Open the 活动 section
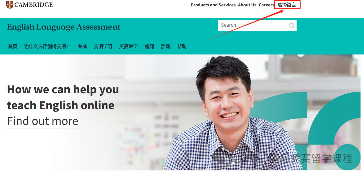The width and height of the screenshot is (364, 173). coord(165,46)
